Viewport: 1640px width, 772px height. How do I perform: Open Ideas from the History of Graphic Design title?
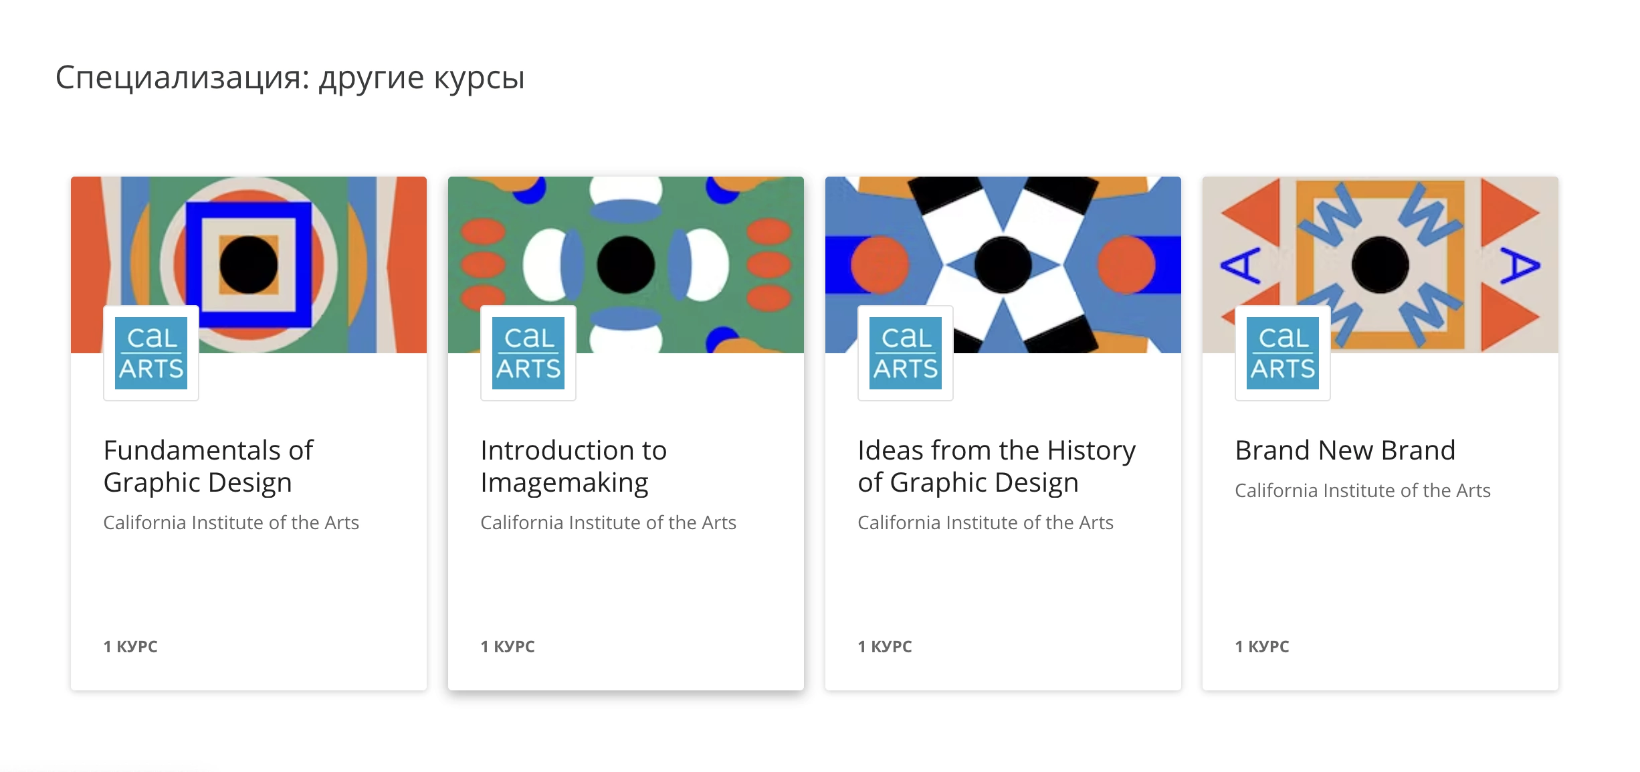click(997, 466)
